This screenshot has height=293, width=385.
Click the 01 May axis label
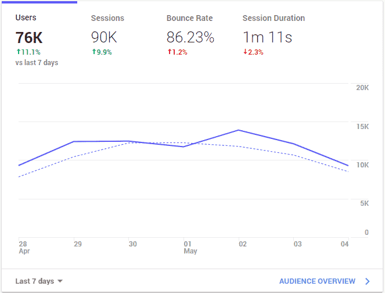190,247
